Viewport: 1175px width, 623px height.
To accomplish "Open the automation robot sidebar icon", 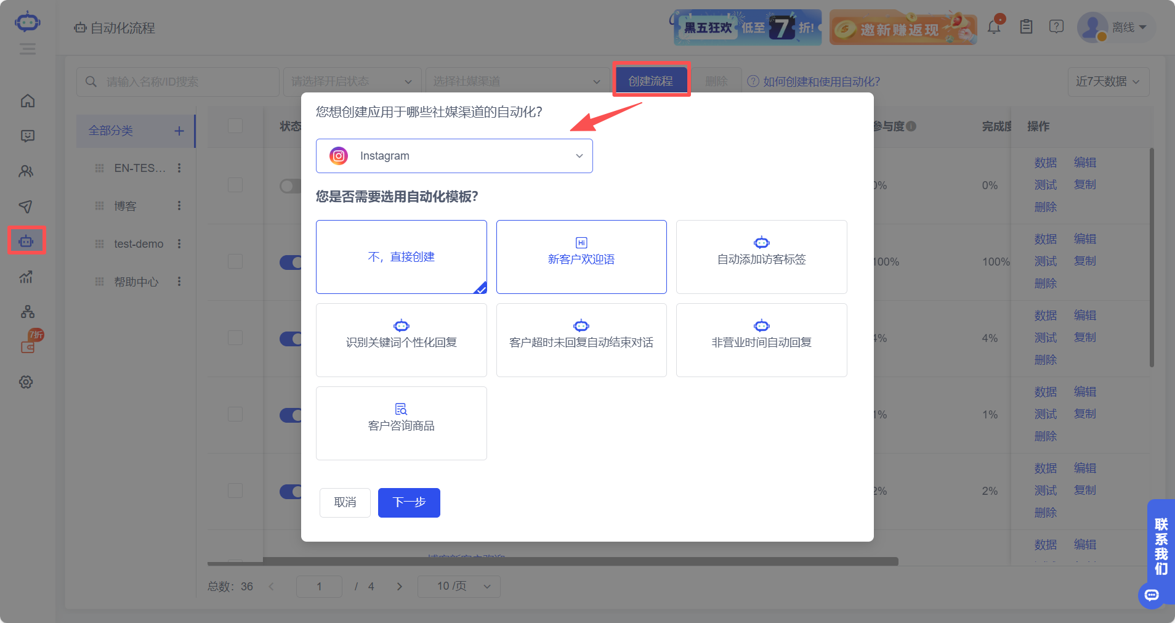I will point(26,241).
